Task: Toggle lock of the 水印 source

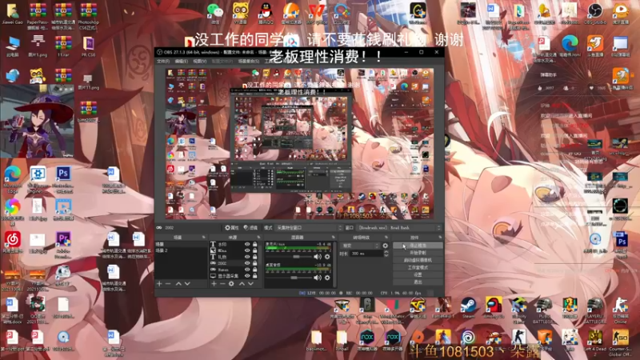Action: [x=254, y=244]
